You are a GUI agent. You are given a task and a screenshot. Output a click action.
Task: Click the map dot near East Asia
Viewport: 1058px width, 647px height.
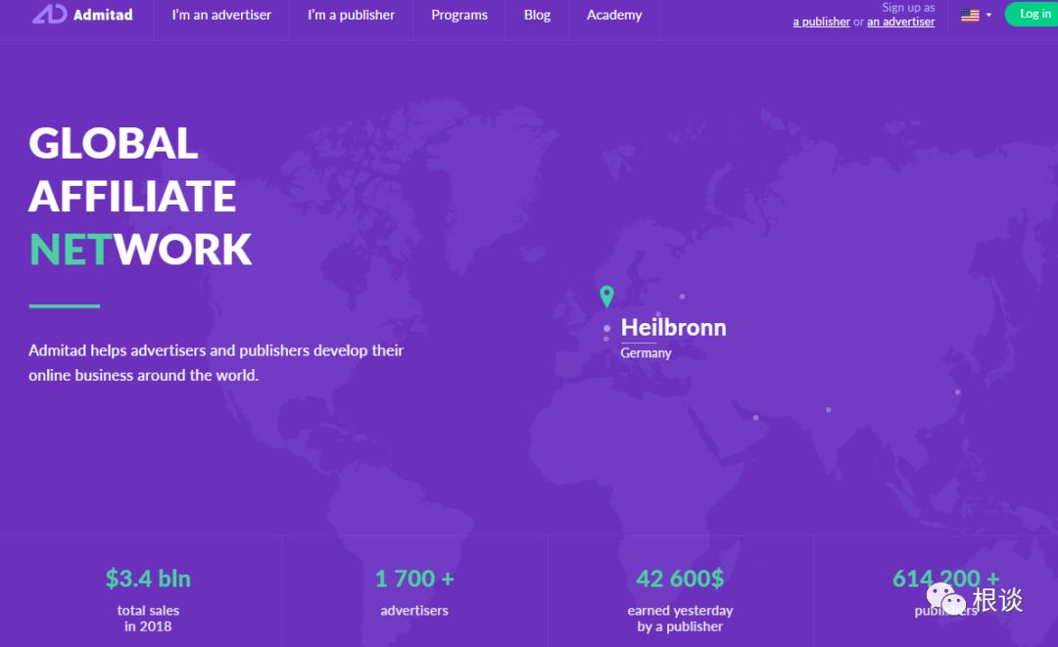[957, 392]
